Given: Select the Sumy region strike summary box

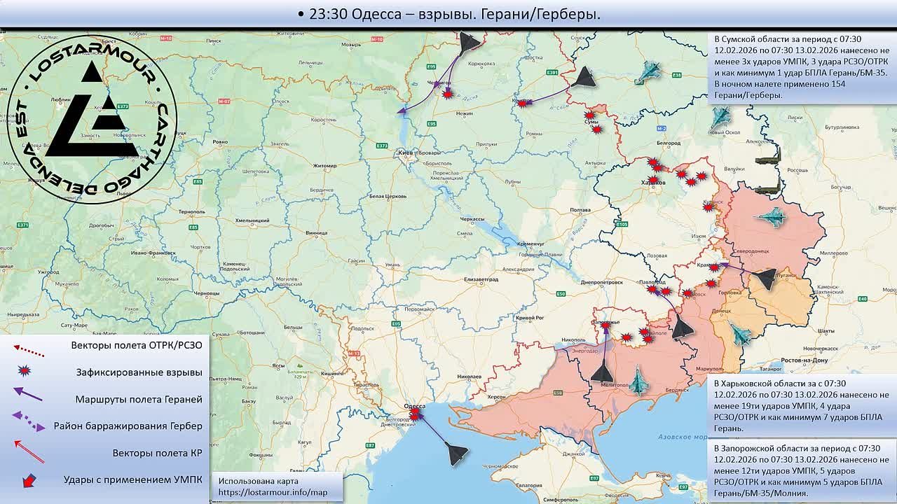Looking at the screenshot, I should pyautogui.click(x=802, y=67).
